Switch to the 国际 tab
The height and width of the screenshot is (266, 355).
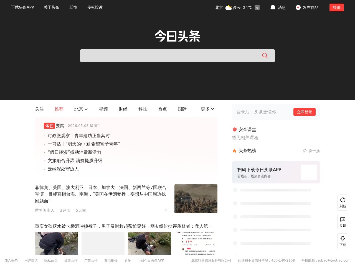click(182, 109)
